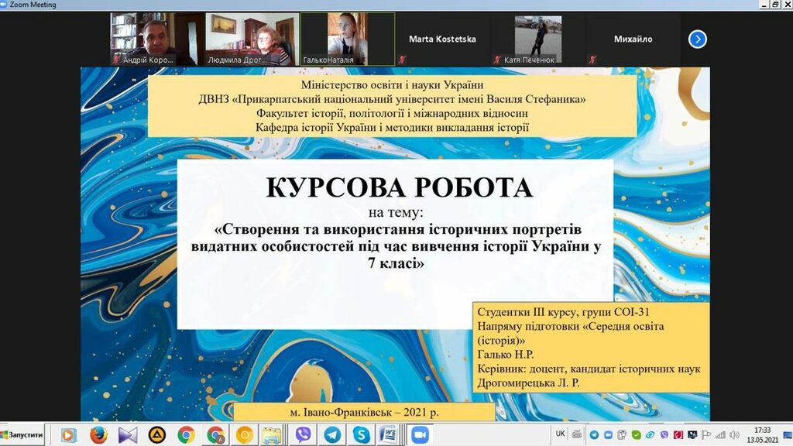Launch Skype from the taskbar
This screenshot has height=446, width=793.
pyautogui.click(x=360, y=434)
